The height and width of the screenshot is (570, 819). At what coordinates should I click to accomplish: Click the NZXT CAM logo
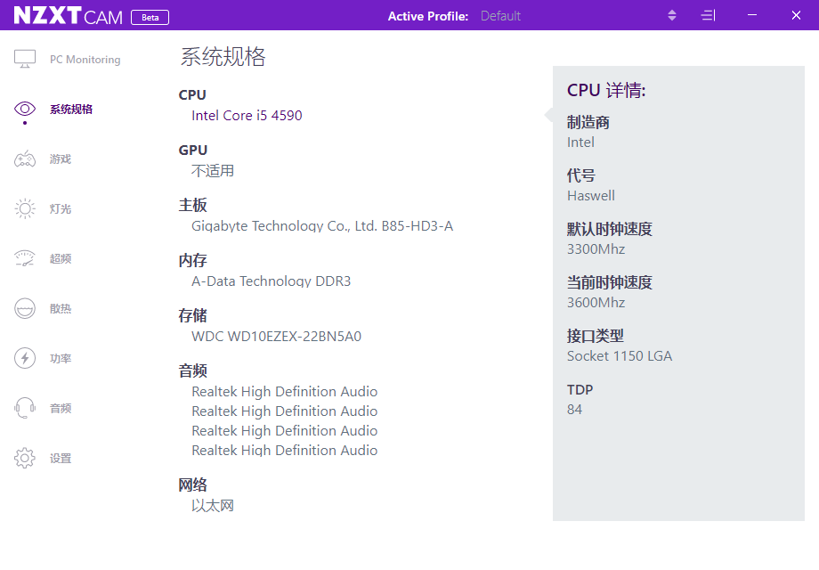tap(68, 16)
